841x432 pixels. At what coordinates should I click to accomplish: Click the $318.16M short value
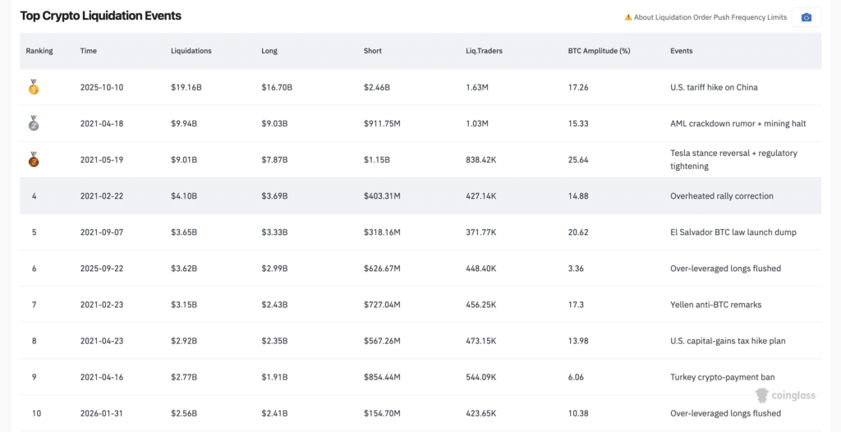click(x=382, y=232)
